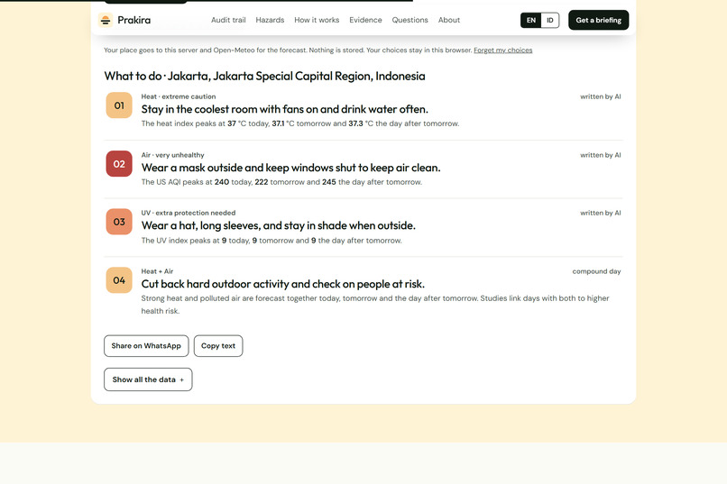Open the Audit trail nav item
727x484 pixels.
(228, 20)
